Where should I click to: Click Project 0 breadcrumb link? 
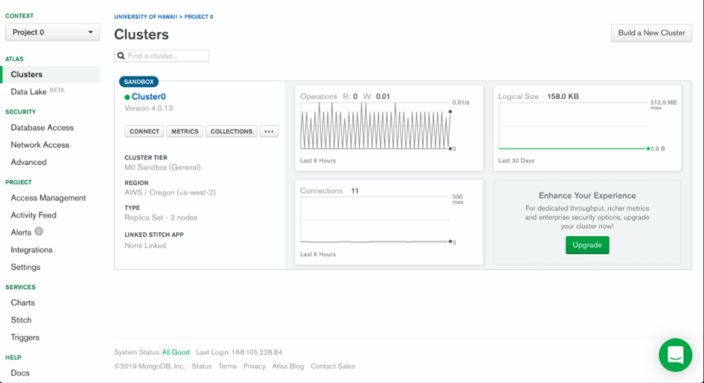click(x=199, y=16)
